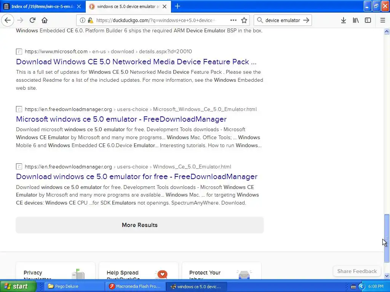Open 'Download Windows CE 5.0 Networked Media Device Feature Pack' result
This screenshot has width=390, height=292.
[136, 62]
